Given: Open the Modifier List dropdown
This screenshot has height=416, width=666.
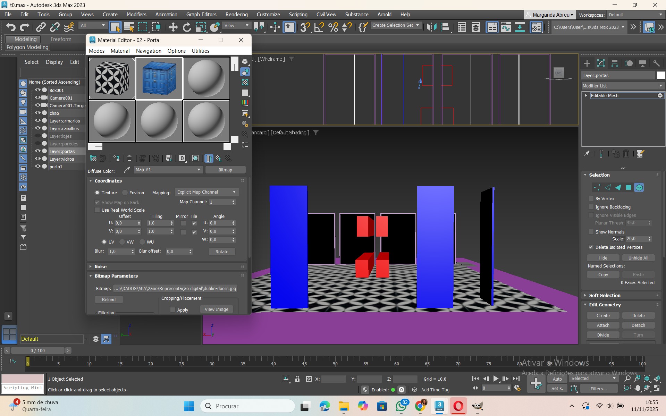Looking at the screenshot, I should click(623, 86).
